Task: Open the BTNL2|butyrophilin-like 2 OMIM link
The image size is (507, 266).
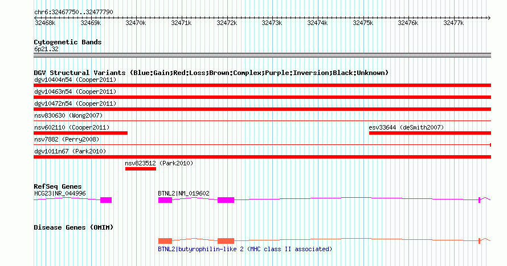Action: (x=245, y=249)
